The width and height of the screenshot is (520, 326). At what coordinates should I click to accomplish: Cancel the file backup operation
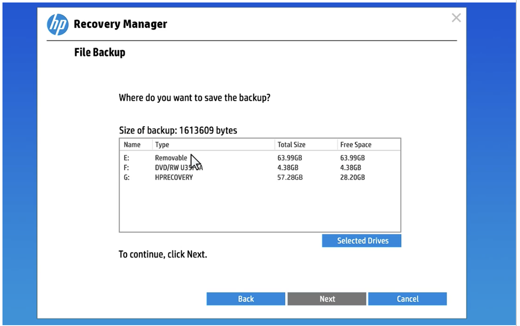point(407,298)
